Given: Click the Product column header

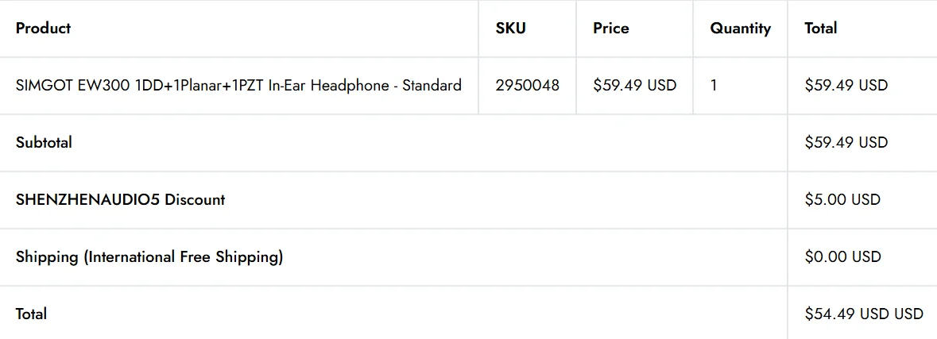Looking at the screenshot, I should point(43,29).
